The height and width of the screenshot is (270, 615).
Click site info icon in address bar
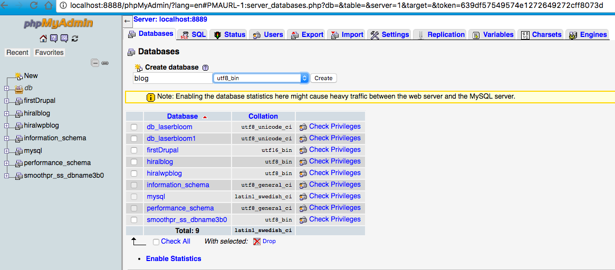click(63, 5)
